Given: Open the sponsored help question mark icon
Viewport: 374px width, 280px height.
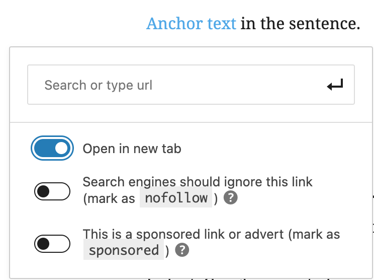Looking at the screenshot, I should coord(182,250).
